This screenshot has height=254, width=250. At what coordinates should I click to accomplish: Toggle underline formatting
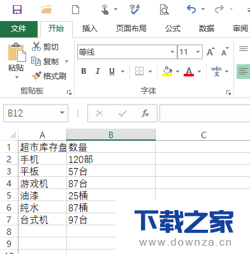[x=112, y=71]
